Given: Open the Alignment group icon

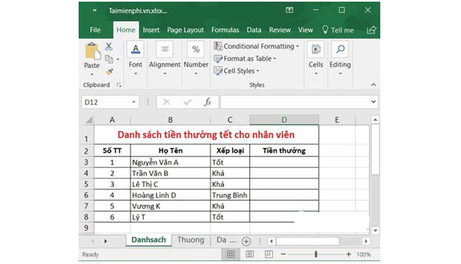Looking at the screenshot, I should pyautogui.click(x=165, y=49).
